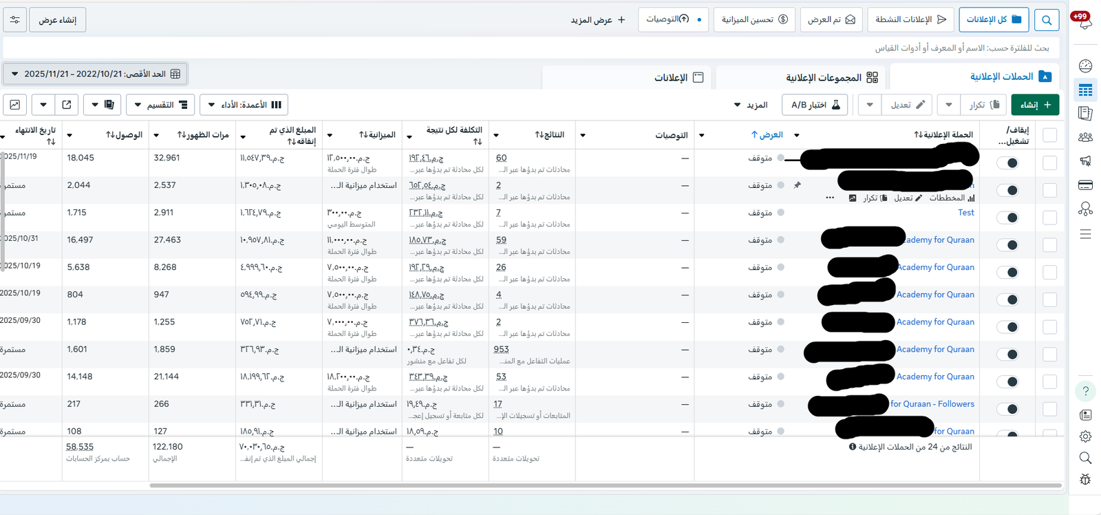The image size is (1101, 515).
Task: Select the Test campaign row checkbox
Action: (1049, 218)
